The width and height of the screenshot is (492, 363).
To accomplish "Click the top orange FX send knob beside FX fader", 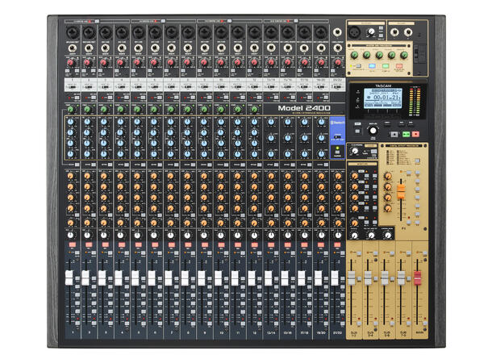I will 388,175.
